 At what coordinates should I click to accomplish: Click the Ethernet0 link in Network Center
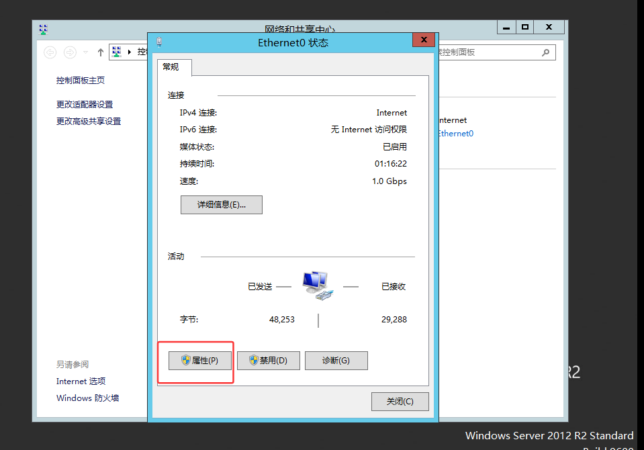click(456, 134)
